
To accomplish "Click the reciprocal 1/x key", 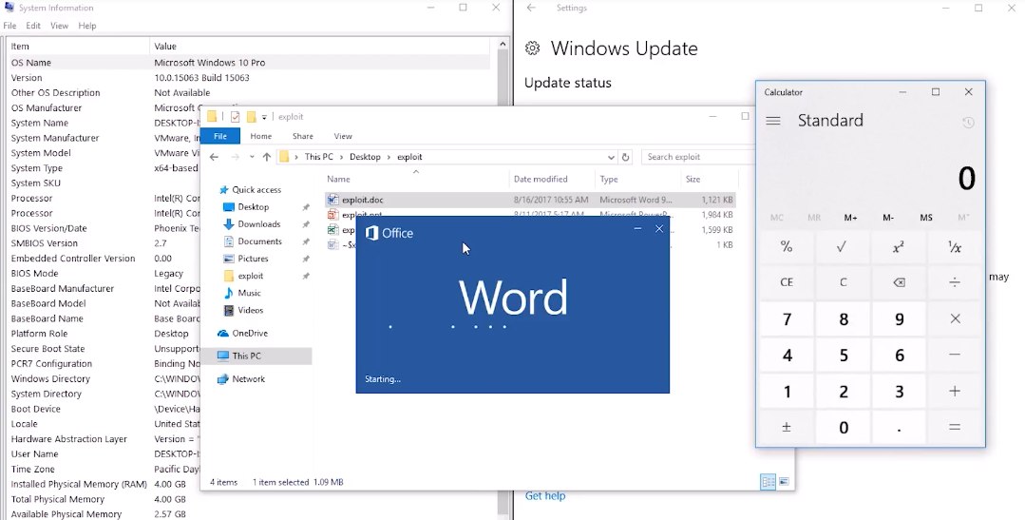I will [x=955, y=247].
